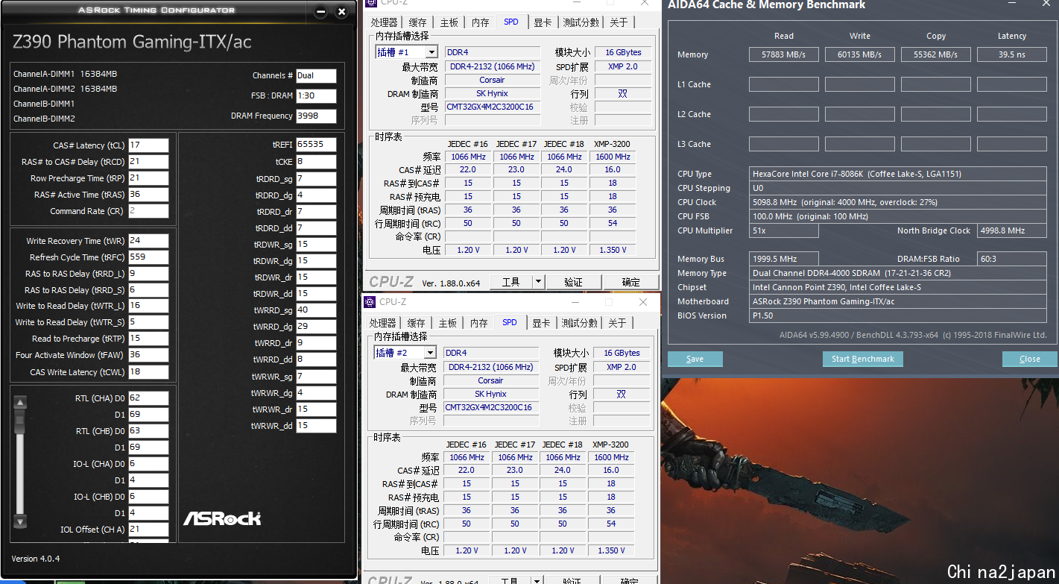
Task: Click the tCWL CAS Write Latency field
Action: pos(148,371)
